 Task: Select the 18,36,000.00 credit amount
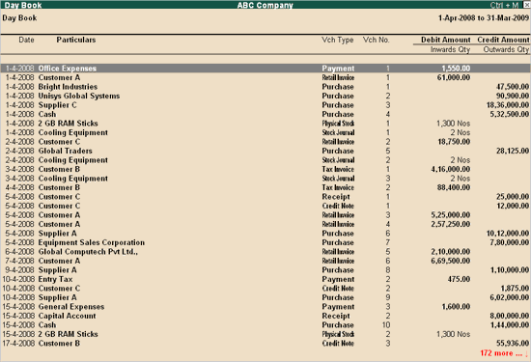pos(508,105)
